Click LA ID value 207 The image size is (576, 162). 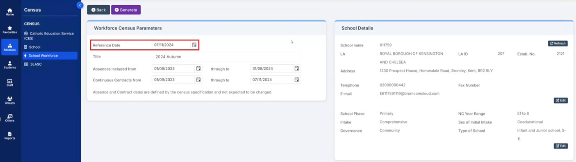point(501,53)
